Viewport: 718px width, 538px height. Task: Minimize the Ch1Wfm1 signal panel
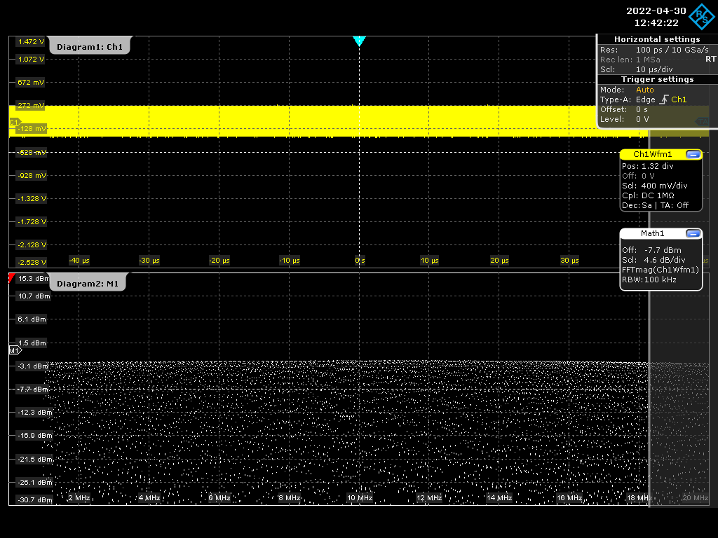[x=693, y=155]
